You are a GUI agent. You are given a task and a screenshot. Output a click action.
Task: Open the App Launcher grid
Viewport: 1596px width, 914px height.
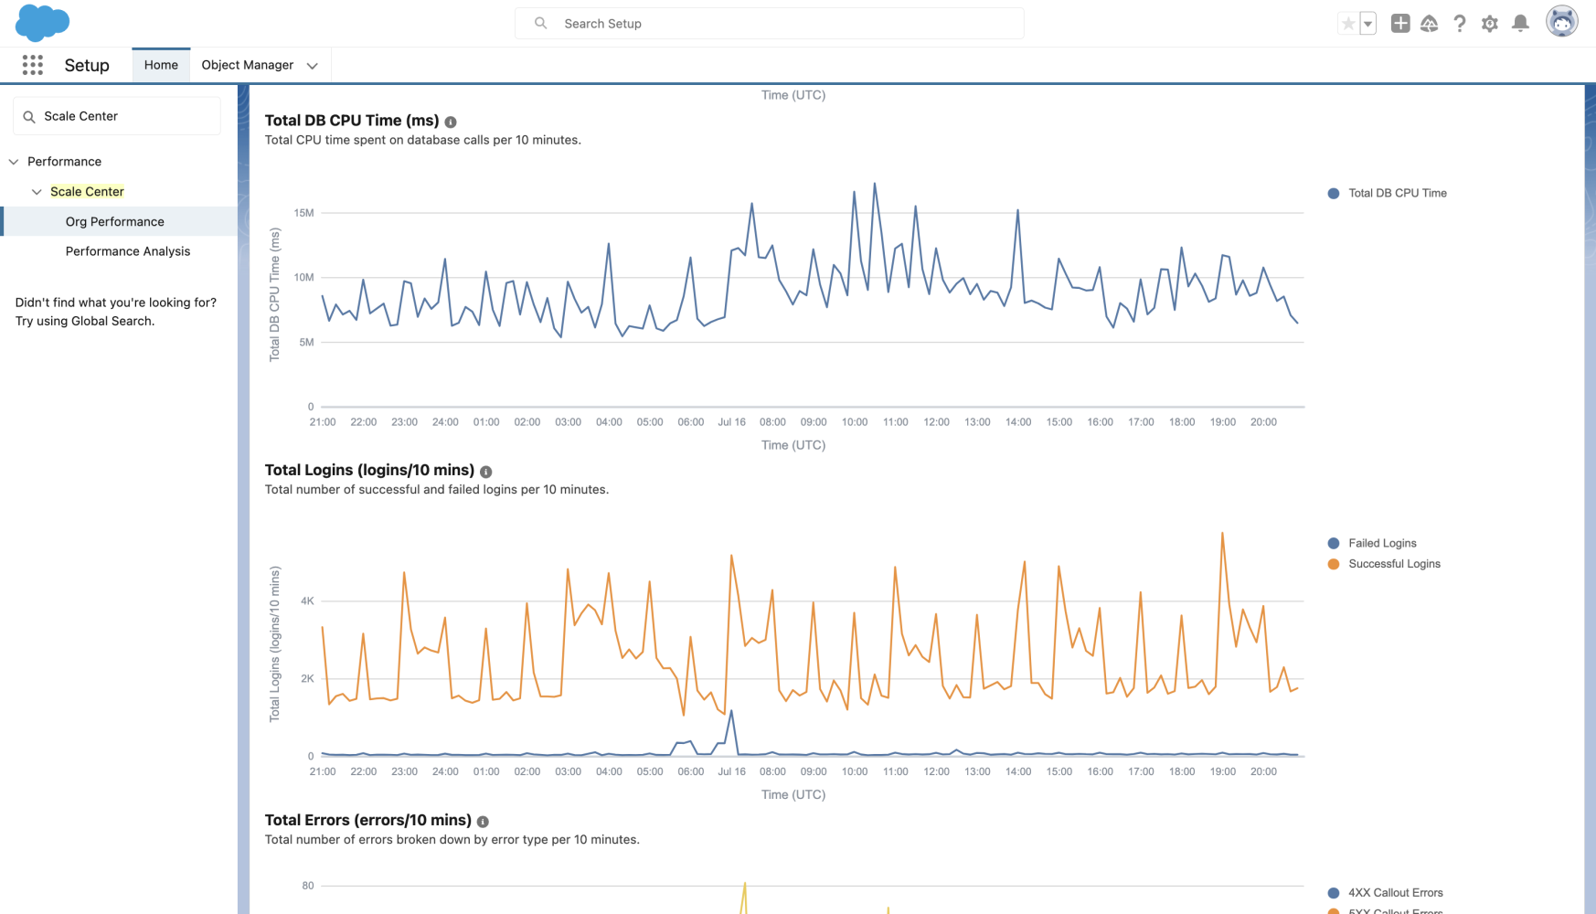(32, 65)
